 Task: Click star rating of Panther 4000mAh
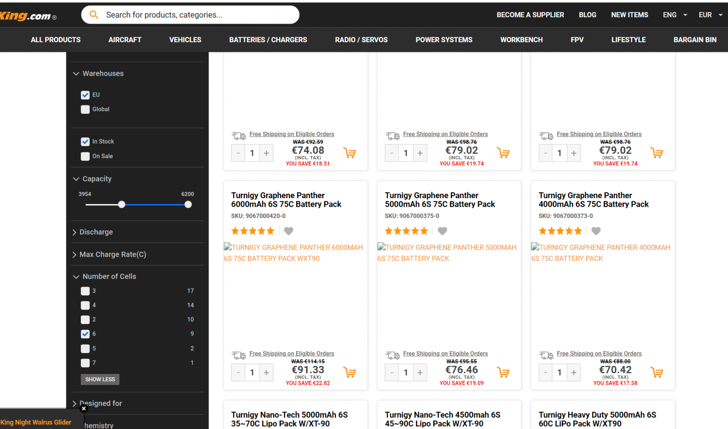click(x=561, y=231)
